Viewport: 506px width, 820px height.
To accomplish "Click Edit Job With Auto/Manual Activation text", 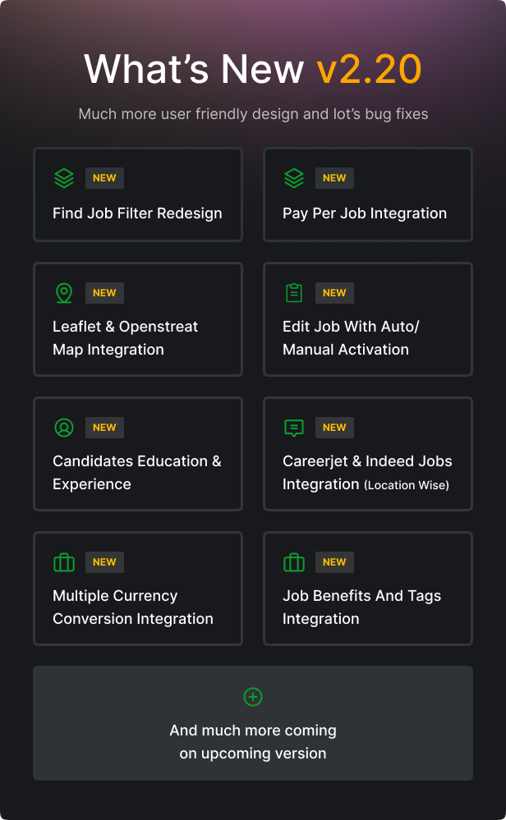I will pos(351,338).
